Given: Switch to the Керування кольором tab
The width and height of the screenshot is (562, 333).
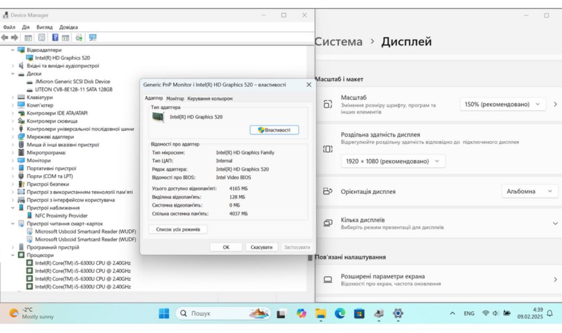Looking at the screenshot, I should pyautogui.click(x=210, y=98).
